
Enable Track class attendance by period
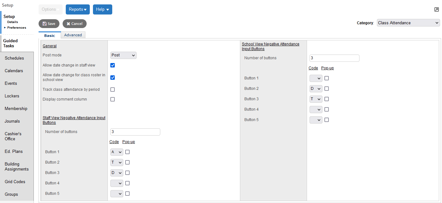113,90
